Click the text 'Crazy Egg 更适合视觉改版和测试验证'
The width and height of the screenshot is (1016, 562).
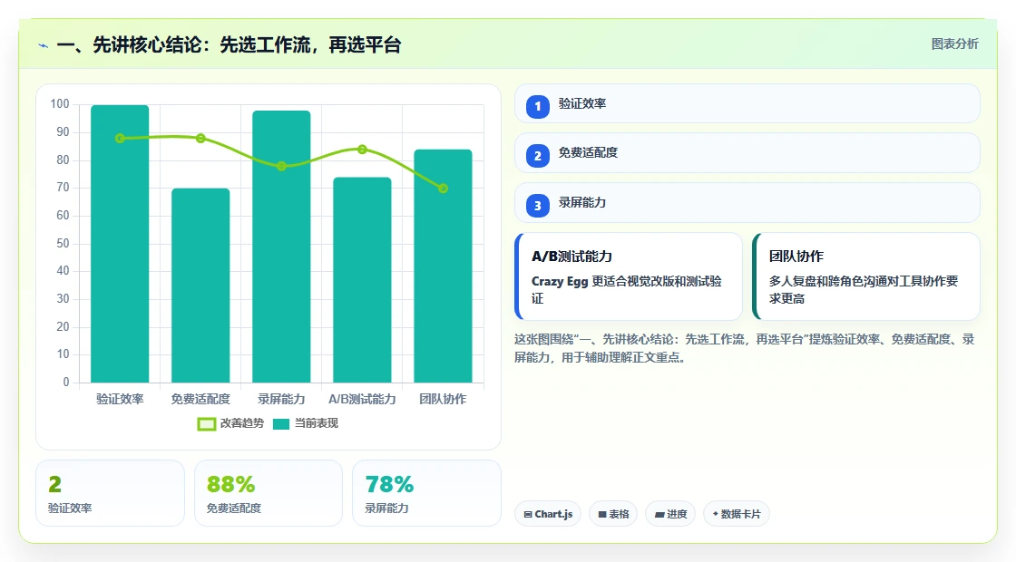pyautogui.click(x=627, y=290)
